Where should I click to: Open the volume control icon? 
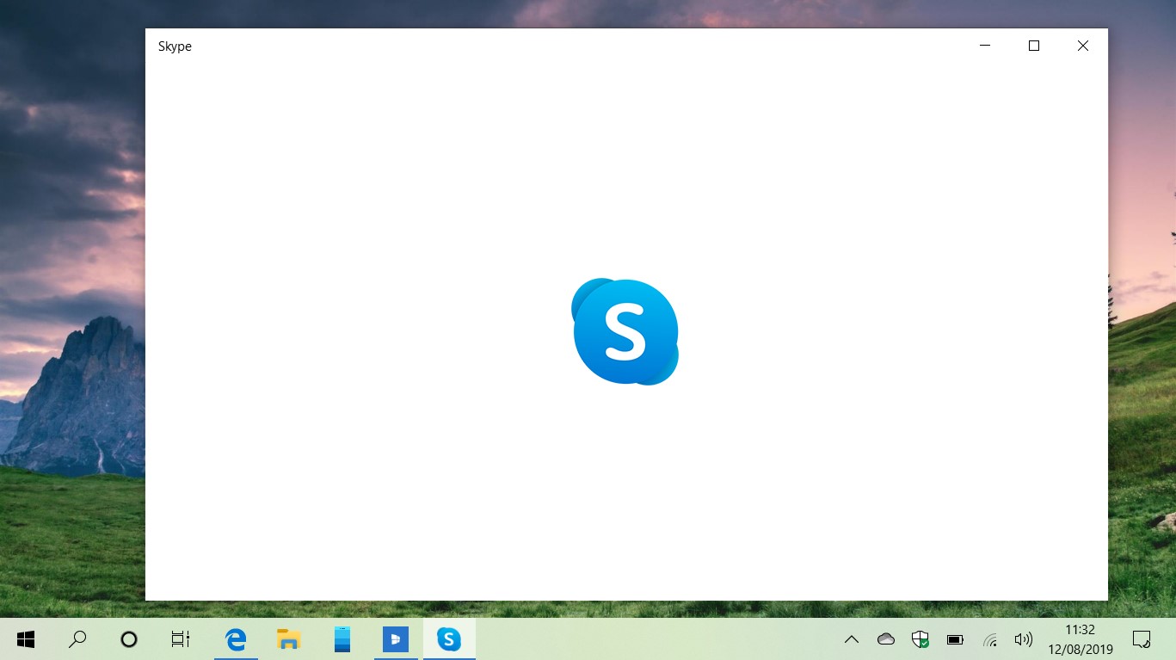coord(1023,639)
